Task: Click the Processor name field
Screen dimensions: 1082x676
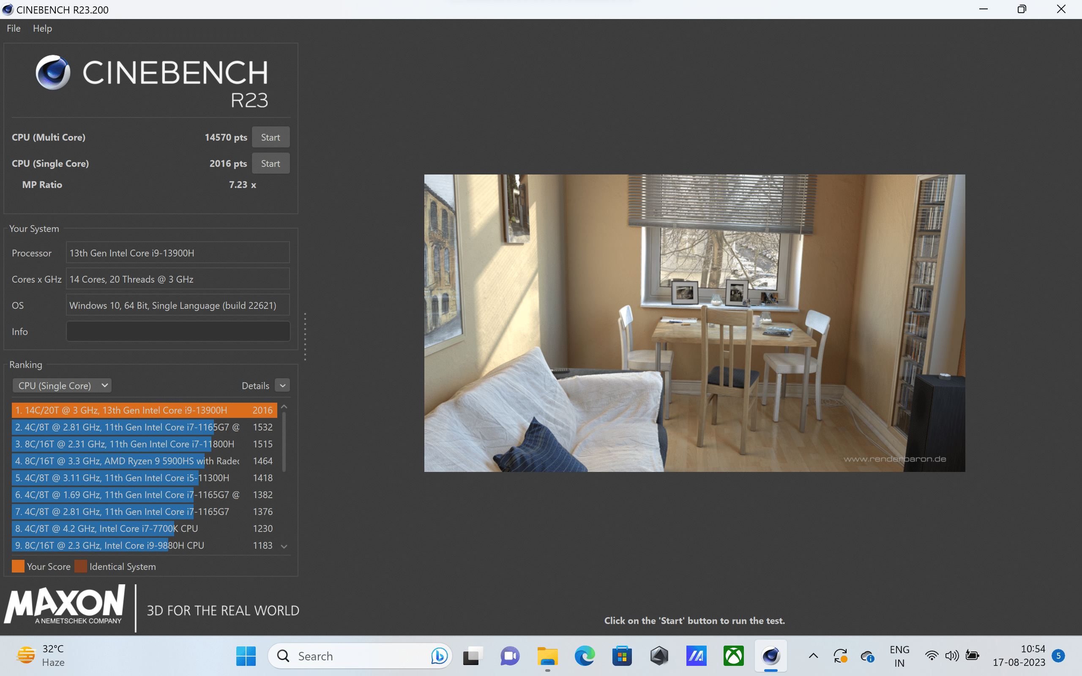Action: [x=178, y=253]
